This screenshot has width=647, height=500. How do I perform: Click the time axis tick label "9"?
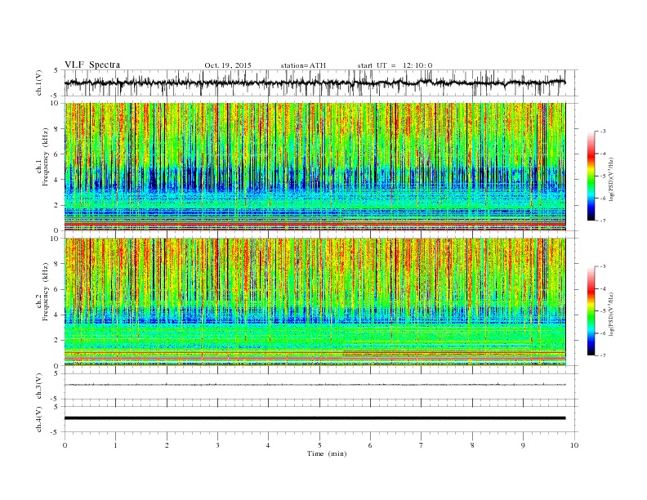(523, 445)
